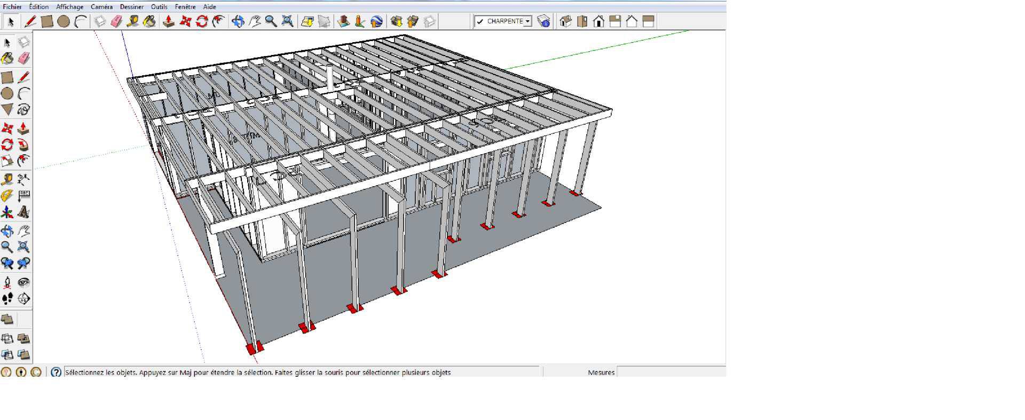
Task: Open the Layer Manager icon beside the CHARPENTE dropdown
Action: pos(543,21)
